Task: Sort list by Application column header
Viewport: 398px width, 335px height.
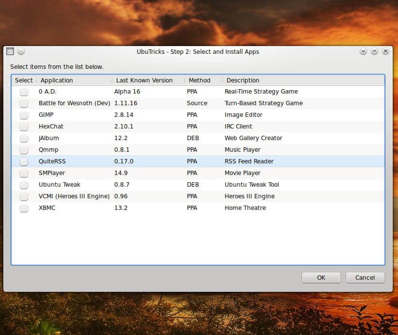Action: click(x=57, y=80)
